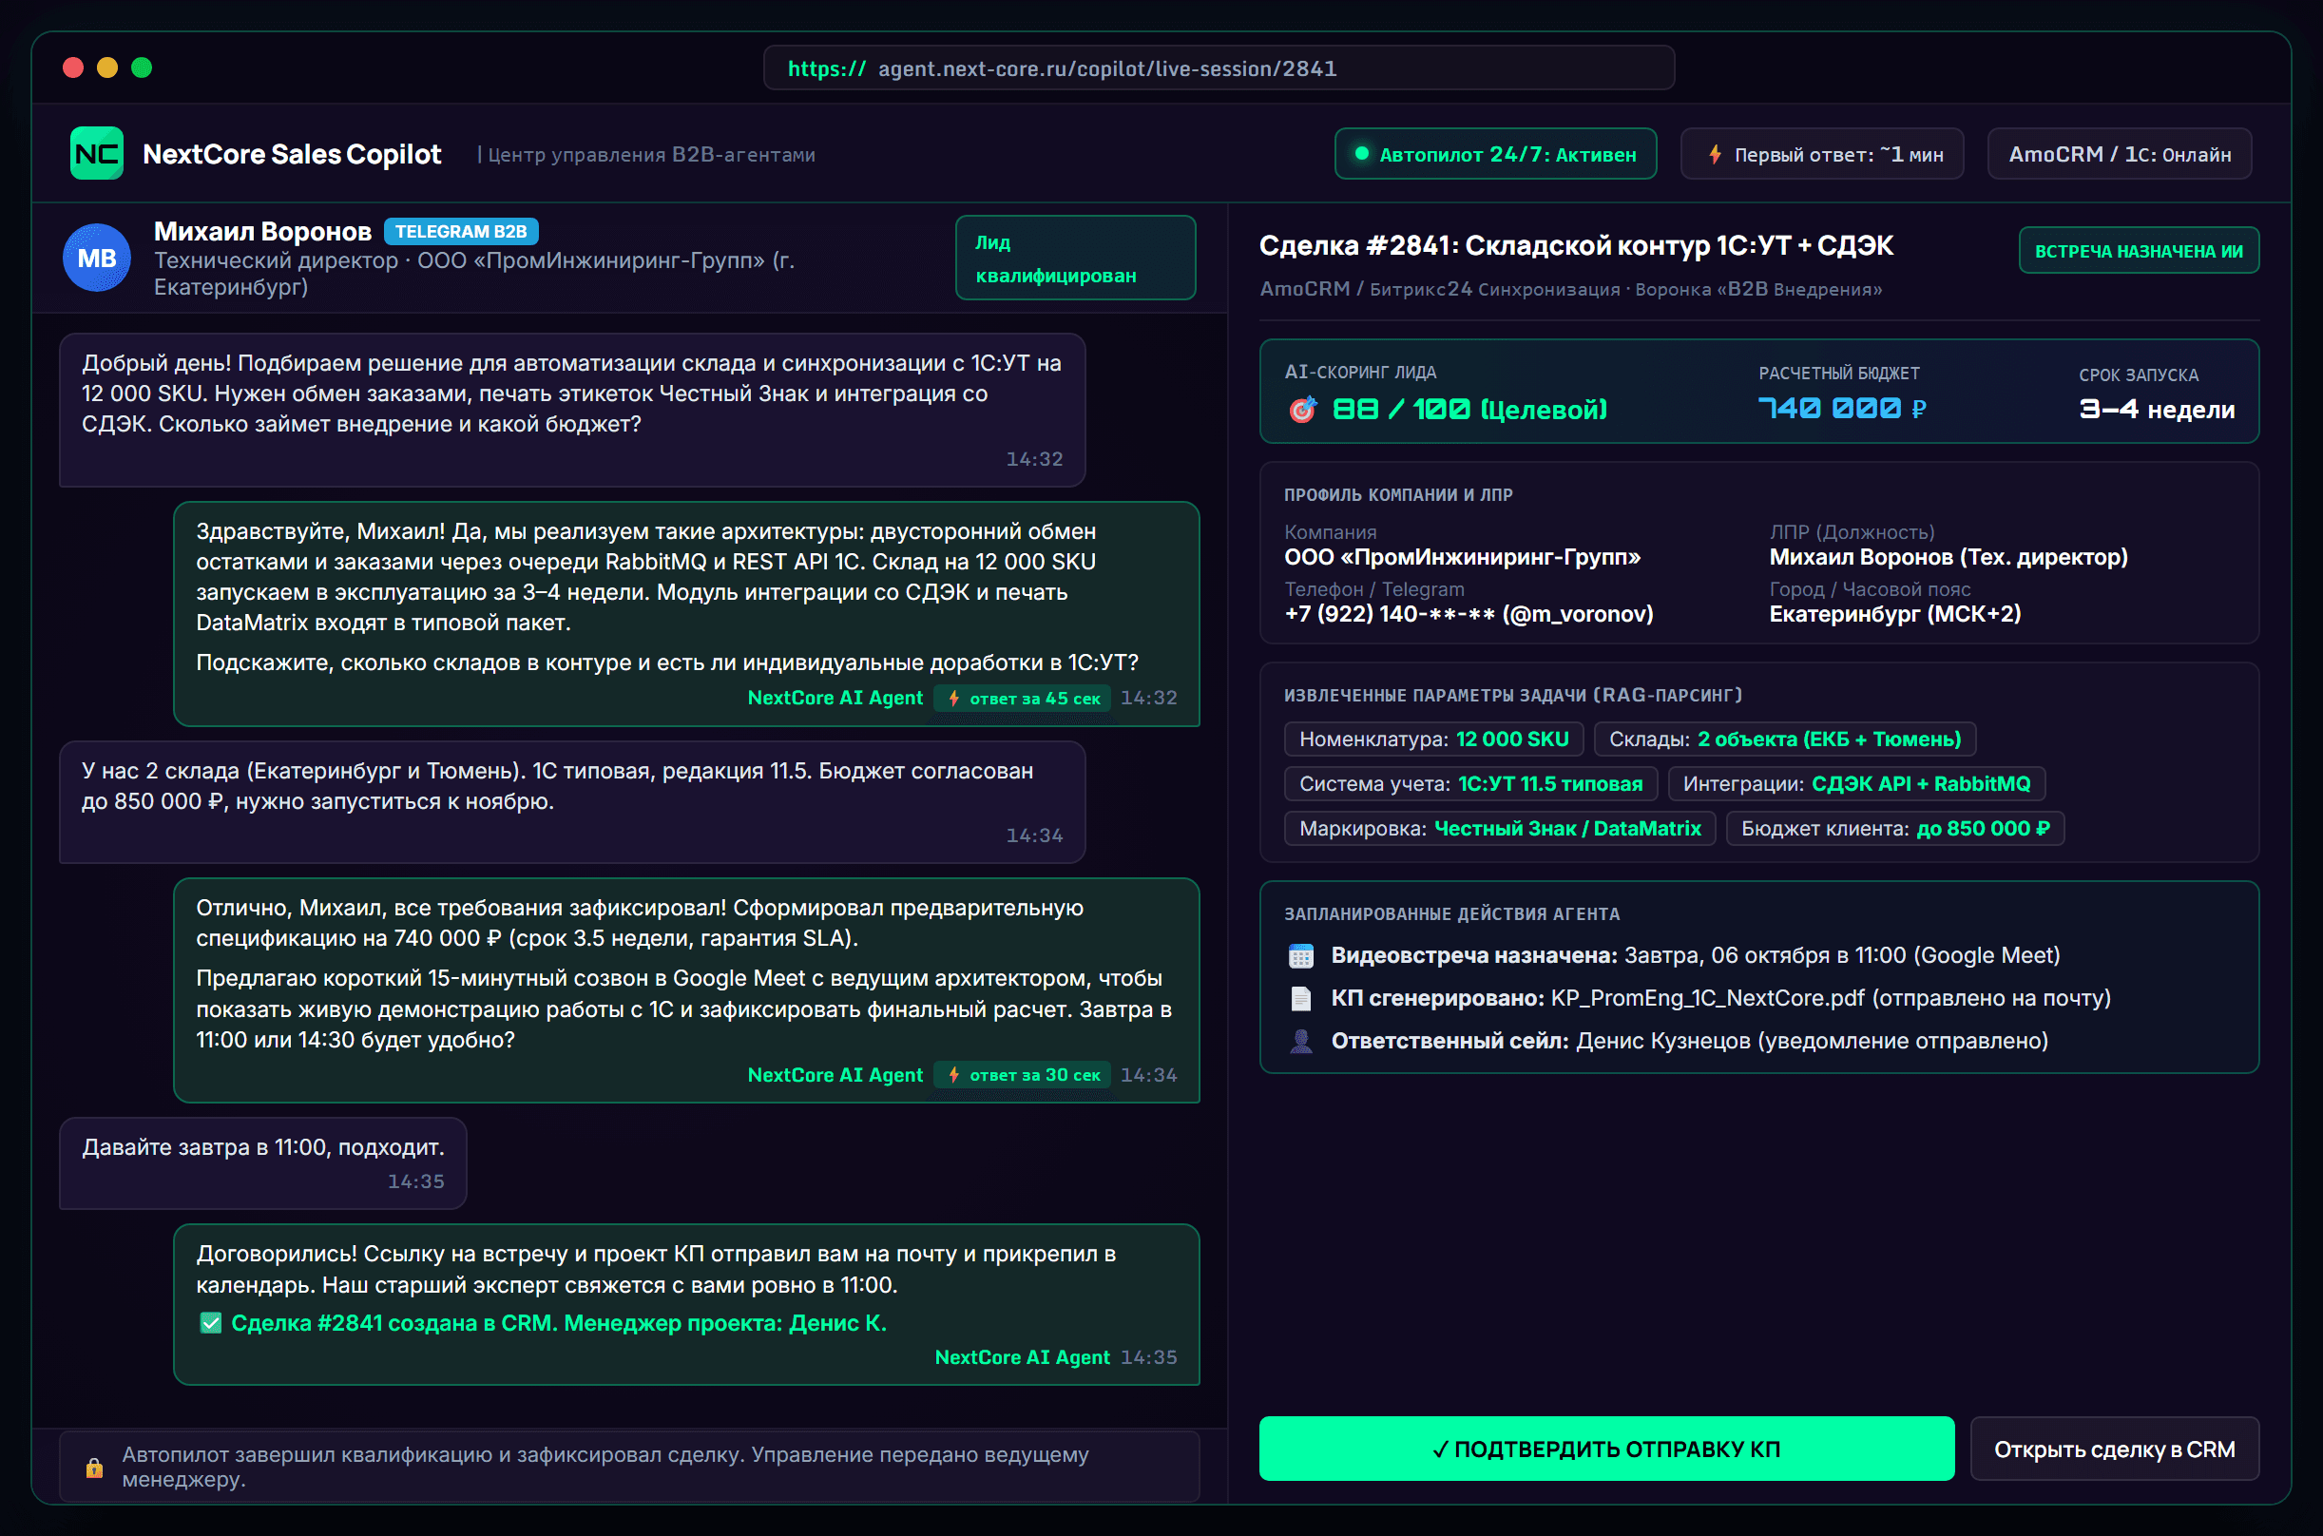Click the green checkmark beside Сделка #2841 создана
The image size is (2323, 1536).
pos(211,1323)
